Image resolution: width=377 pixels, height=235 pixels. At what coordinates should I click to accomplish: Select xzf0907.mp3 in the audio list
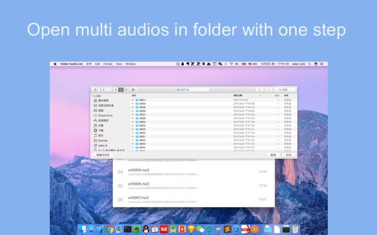(x=194, y=199)
